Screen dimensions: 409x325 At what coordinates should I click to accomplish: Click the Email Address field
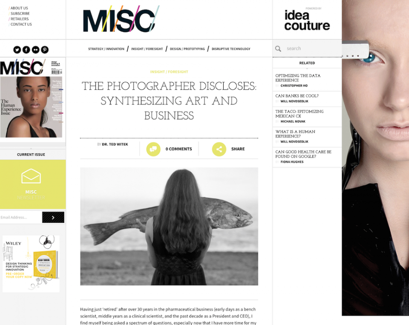21,217
